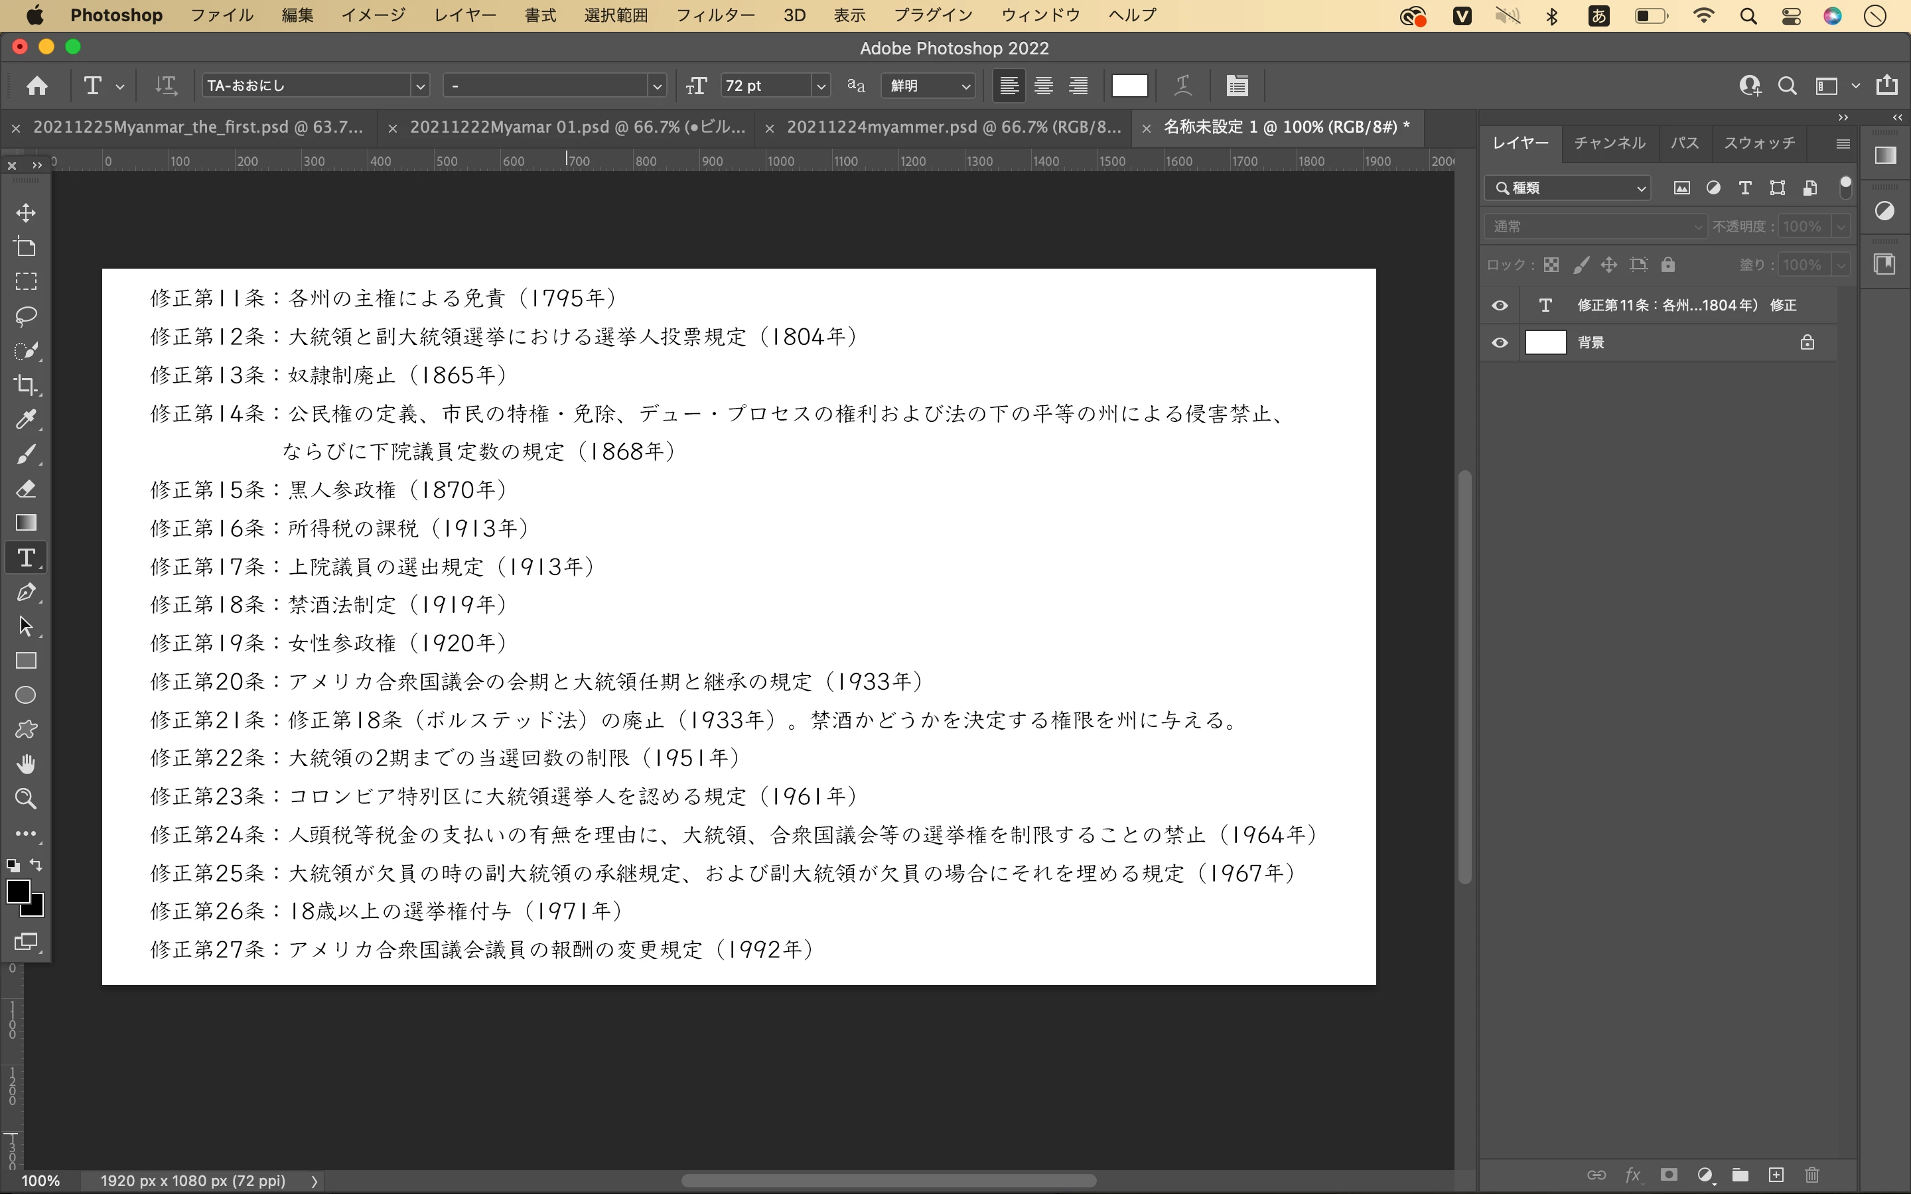Viewport: 1911px width, 1194px height.
Task: Select the Crop tool
Action: pyautogui.click(x=26, y=385)
